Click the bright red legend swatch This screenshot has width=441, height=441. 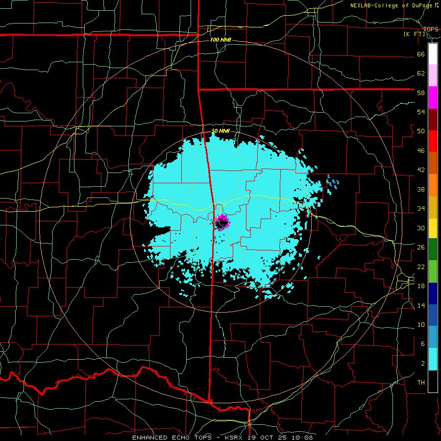433,141
